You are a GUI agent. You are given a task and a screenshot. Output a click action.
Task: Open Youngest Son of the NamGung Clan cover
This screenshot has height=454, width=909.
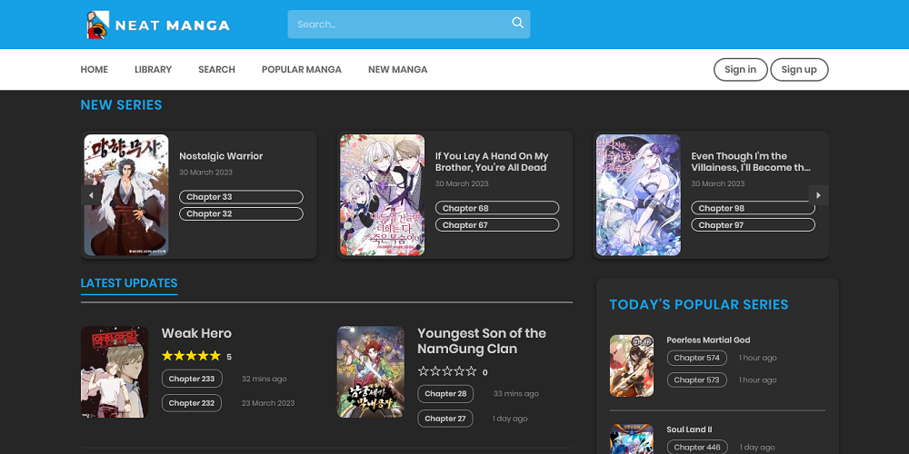tap(371, 371)
